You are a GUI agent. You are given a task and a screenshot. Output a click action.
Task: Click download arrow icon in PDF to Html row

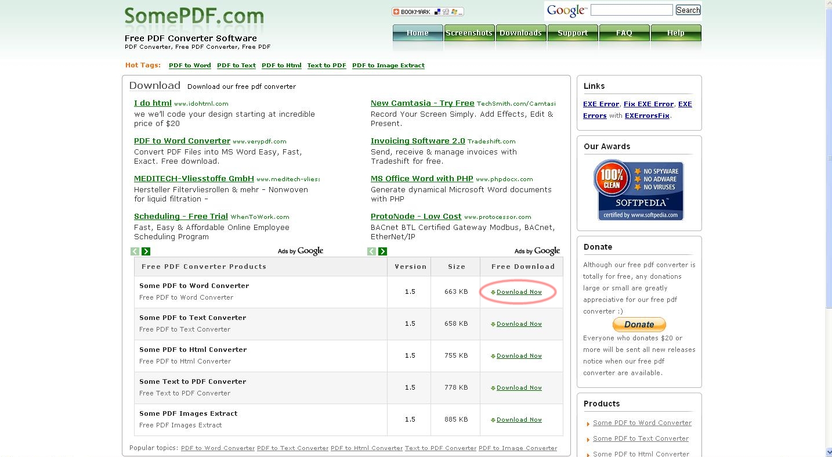493,356
